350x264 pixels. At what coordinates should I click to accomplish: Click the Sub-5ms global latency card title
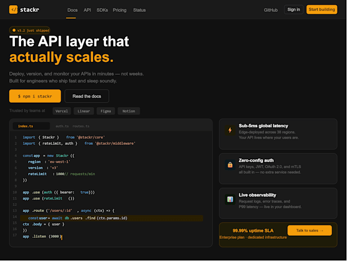(263, 126)
